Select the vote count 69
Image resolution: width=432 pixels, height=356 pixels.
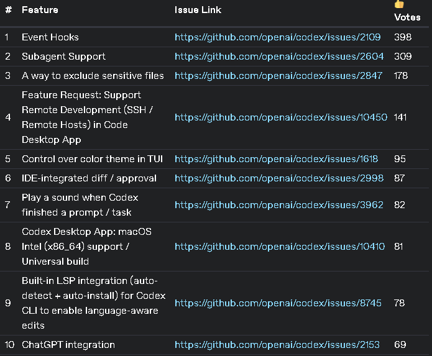point(400,345)
